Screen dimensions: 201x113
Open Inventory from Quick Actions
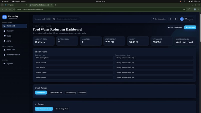tap(70, 93)
